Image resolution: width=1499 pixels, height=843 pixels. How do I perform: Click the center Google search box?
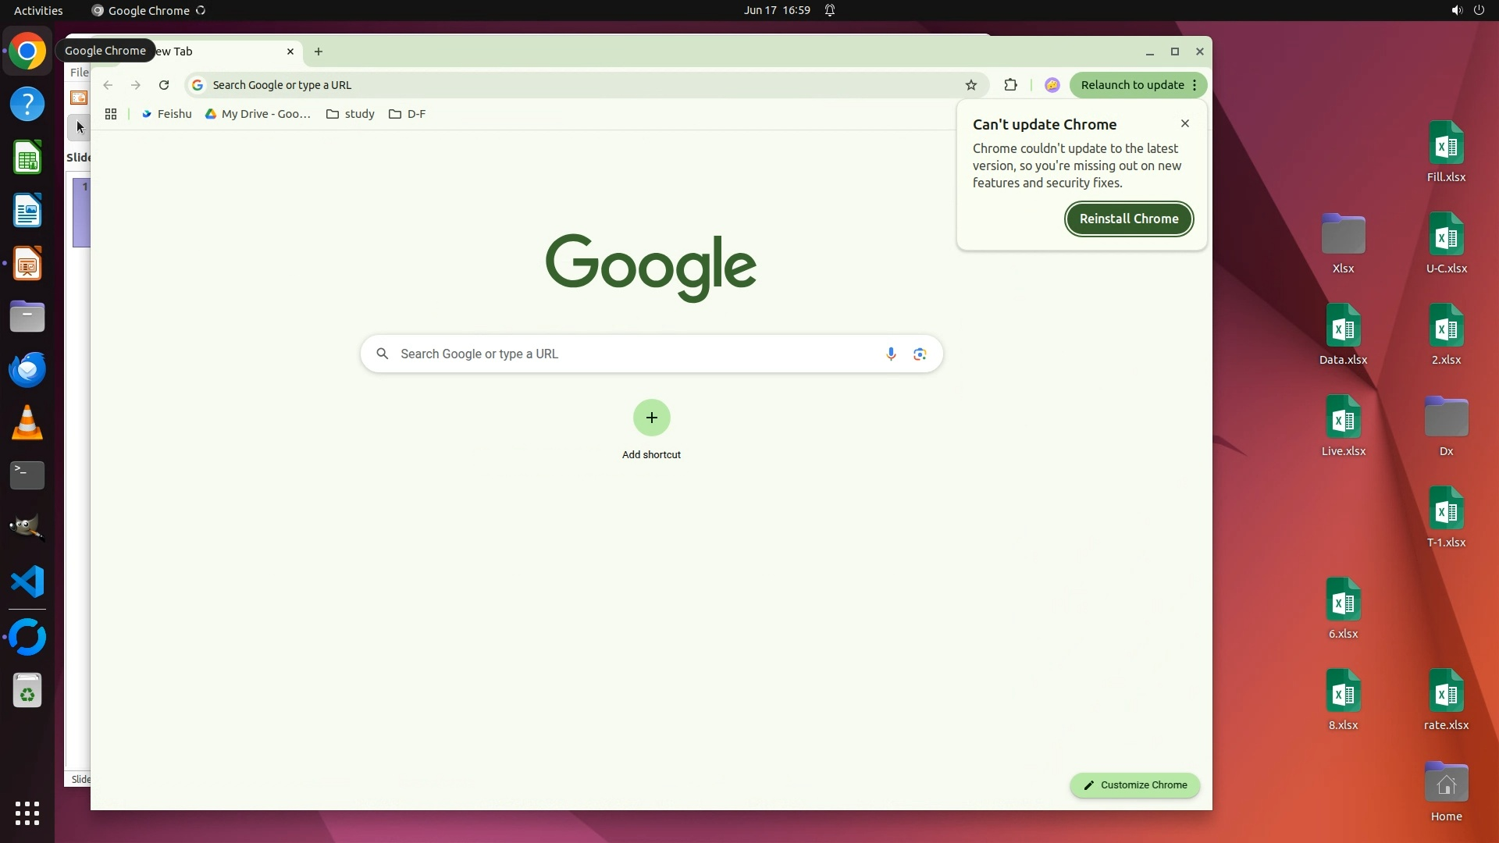coord(625,354)
